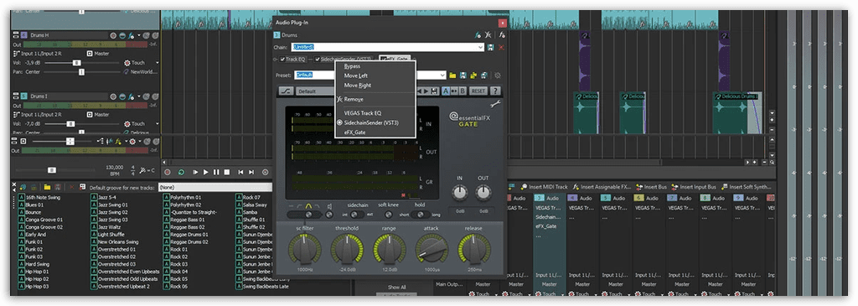Viewport: 858px width, 306px height.
Task: Choose Bypass in the plug-in context menu
Action: 352,66
